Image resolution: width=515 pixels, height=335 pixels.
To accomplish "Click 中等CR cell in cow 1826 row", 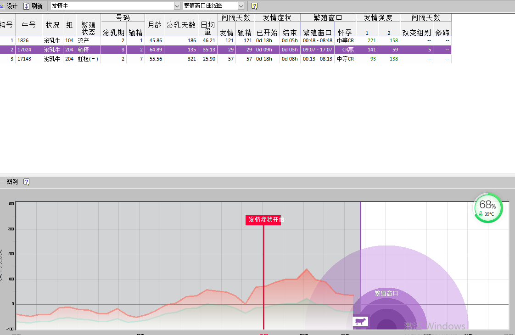I will (x=345, y=40).
